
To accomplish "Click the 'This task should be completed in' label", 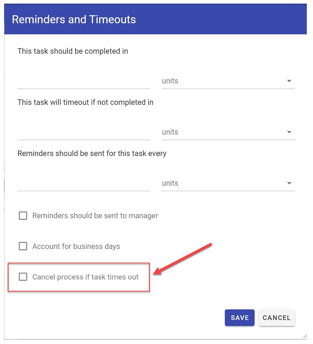I will click(x=73, y=51).
